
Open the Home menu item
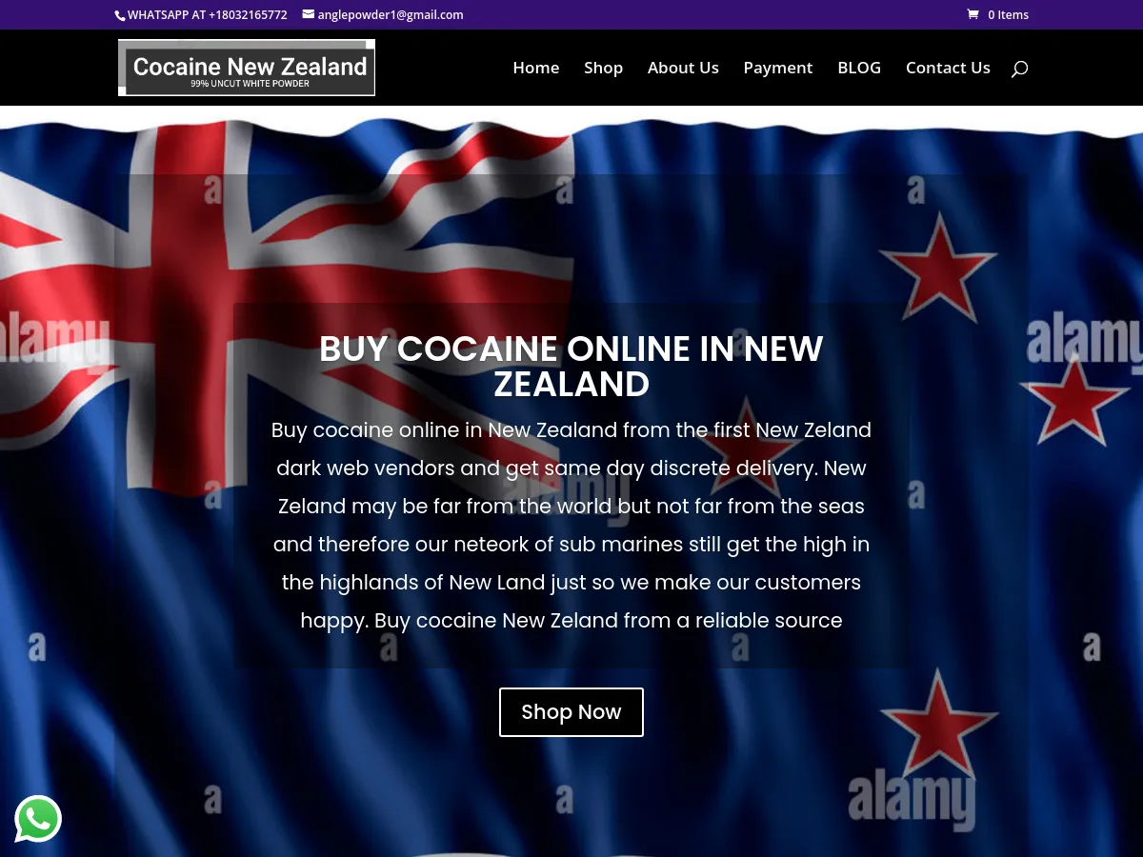(535, 68)
